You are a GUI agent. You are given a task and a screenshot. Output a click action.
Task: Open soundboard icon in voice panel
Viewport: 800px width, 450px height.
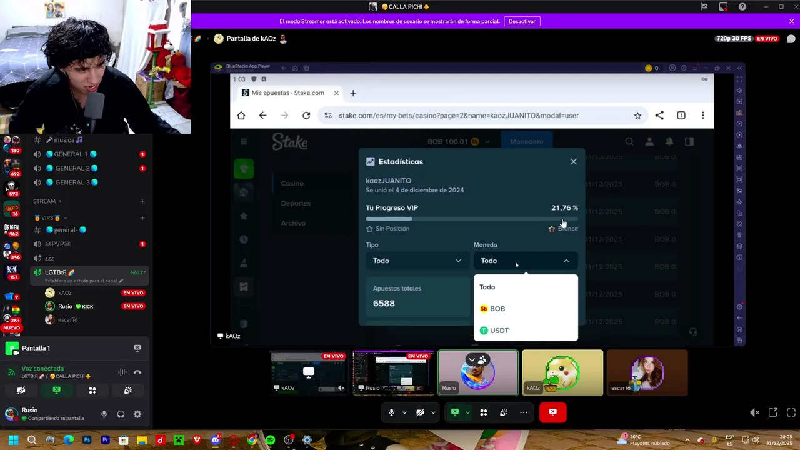tap(128, 391)
